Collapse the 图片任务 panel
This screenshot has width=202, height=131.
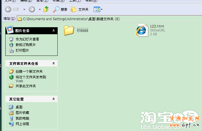(x=53, y=30)
